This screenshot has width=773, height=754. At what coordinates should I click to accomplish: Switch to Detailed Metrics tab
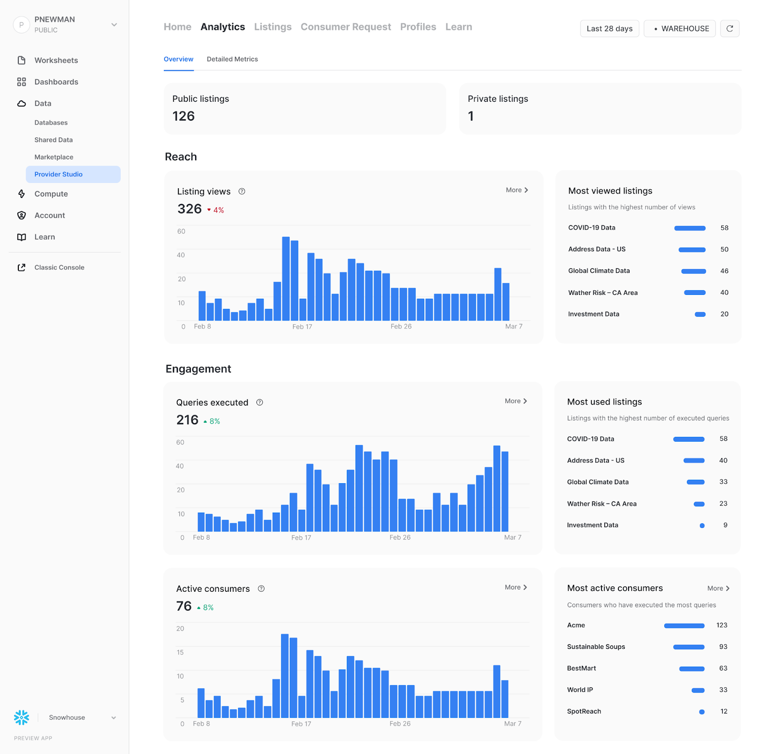232,59
